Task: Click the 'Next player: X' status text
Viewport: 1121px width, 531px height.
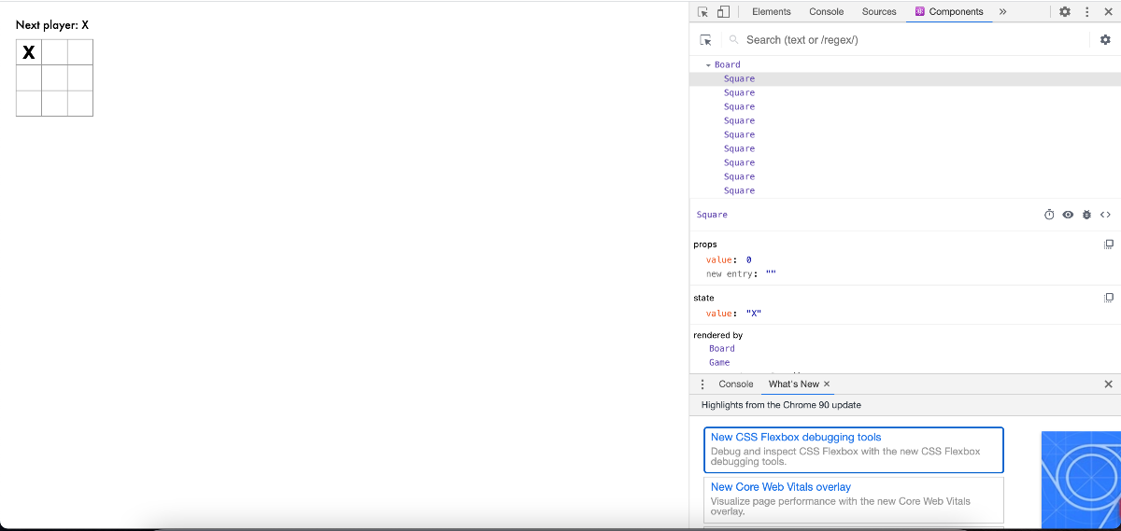Action: pyautogui.click(x=52, y=25)
